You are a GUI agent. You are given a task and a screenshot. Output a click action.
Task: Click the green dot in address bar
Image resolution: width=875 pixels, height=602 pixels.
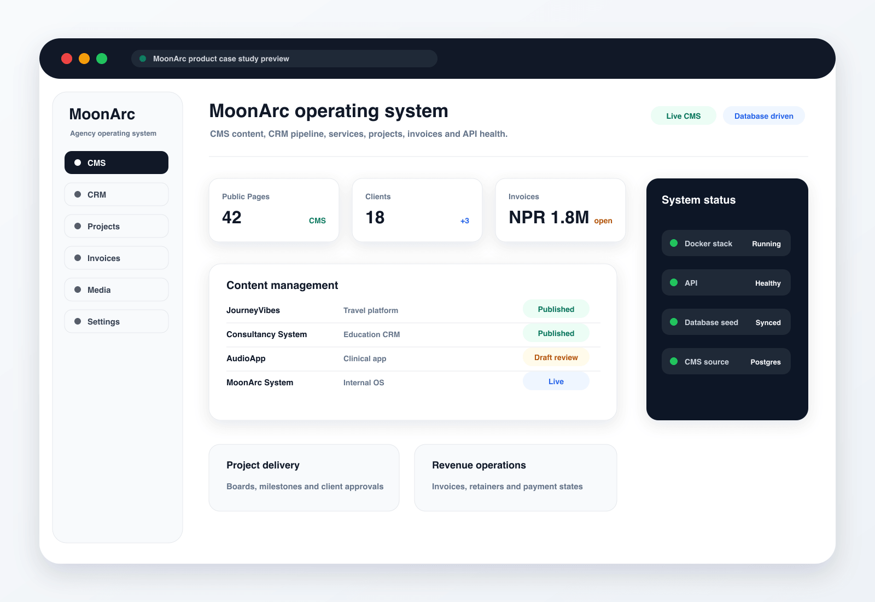coord(143,59)
